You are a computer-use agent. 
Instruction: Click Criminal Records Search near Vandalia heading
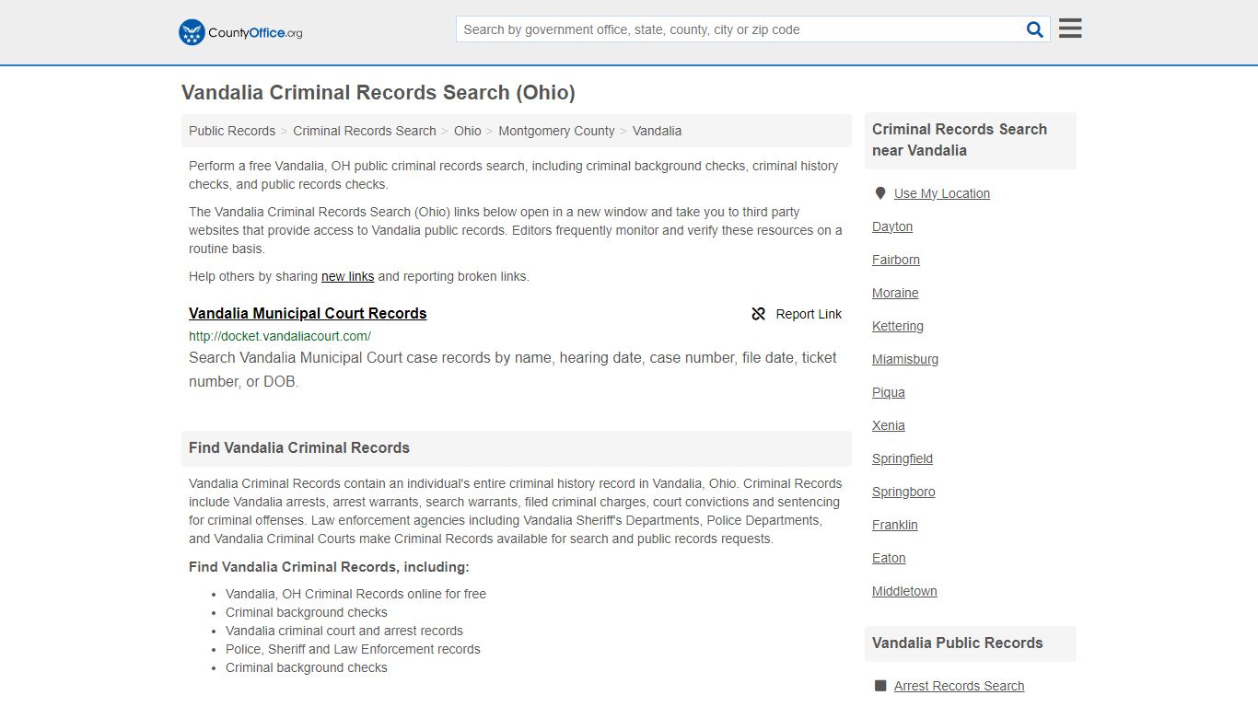tap(960, 140)
